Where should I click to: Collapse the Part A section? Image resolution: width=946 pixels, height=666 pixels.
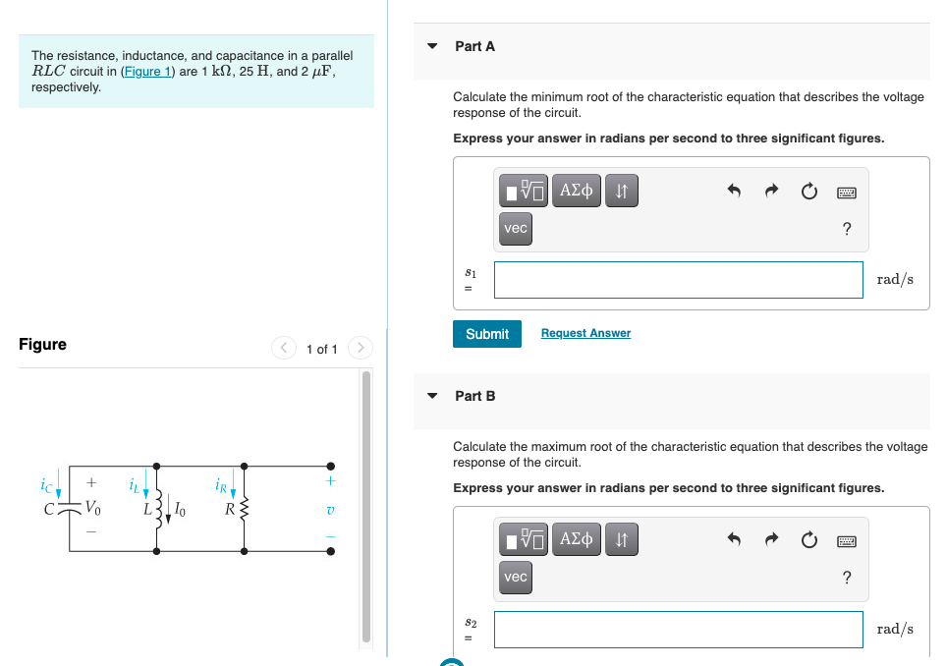(x=432, y=46)
